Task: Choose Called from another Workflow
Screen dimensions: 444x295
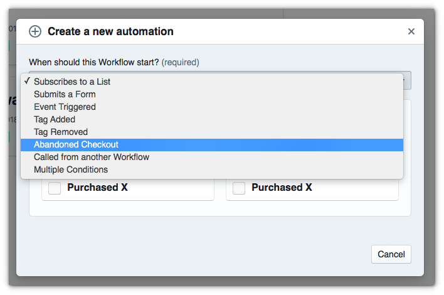Action: click(x=92, y=157)
